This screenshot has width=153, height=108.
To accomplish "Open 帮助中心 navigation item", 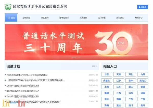I will click(x=138, y=18).
